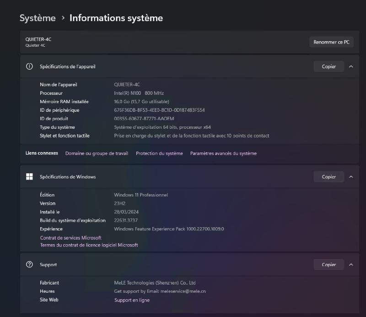This screenshot has width=366, height=317.
Task: Select the Type du système value
Action: pos(162,127)
